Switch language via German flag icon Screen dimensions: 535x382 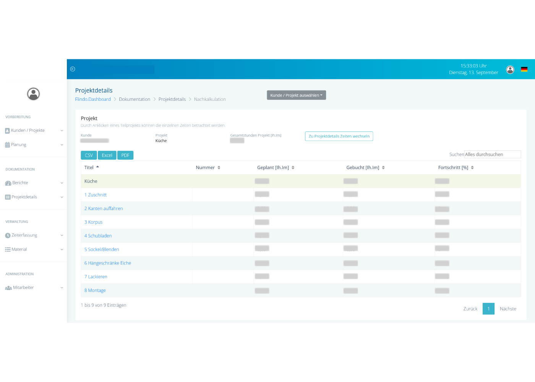point(524,70)
